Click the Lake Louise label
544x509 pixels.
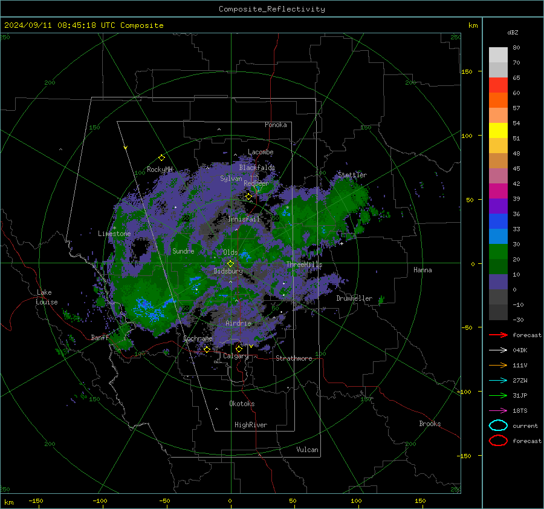click(47, 297)
